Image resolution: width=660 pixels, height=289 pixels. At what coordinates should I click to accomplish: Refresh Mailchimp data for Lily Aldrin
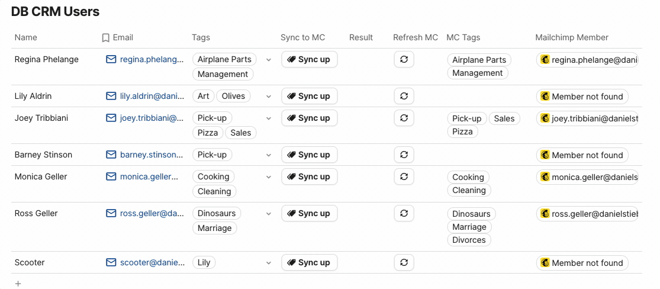(404, 96)
